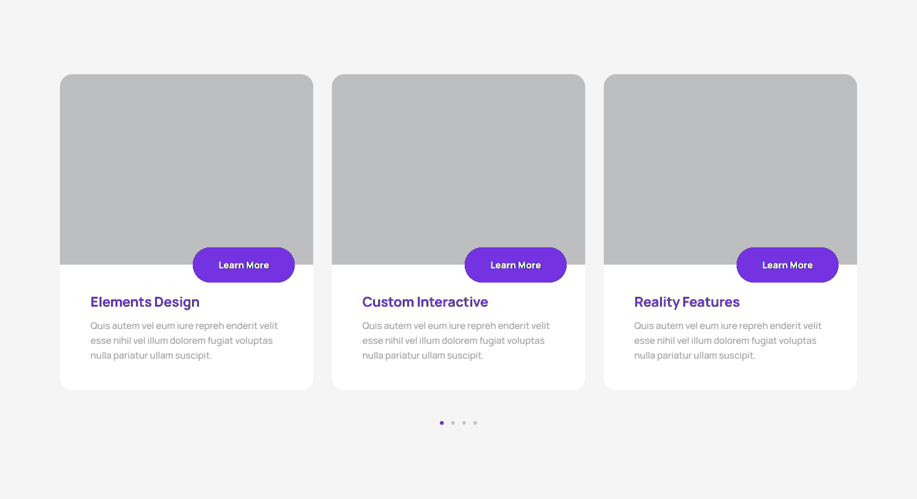Image resolution: width=917 pixels, height=499 pixels.
Task: Click white space below Reality Features description
Action: 730,376
